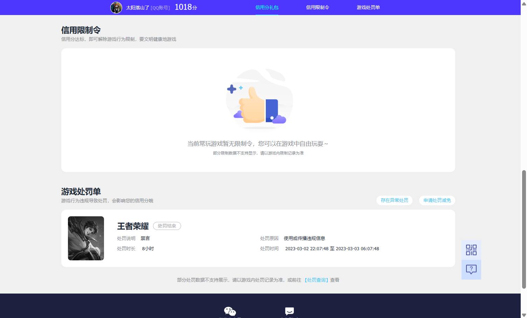The height and width of the screenshot is (318, 527).
Task: Click the user avatar in header
Action: (116, 7)
